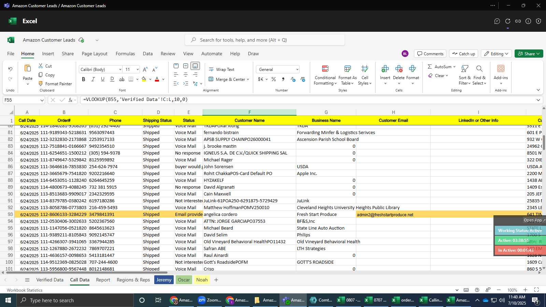Click the Catch up button

(463, 54)
